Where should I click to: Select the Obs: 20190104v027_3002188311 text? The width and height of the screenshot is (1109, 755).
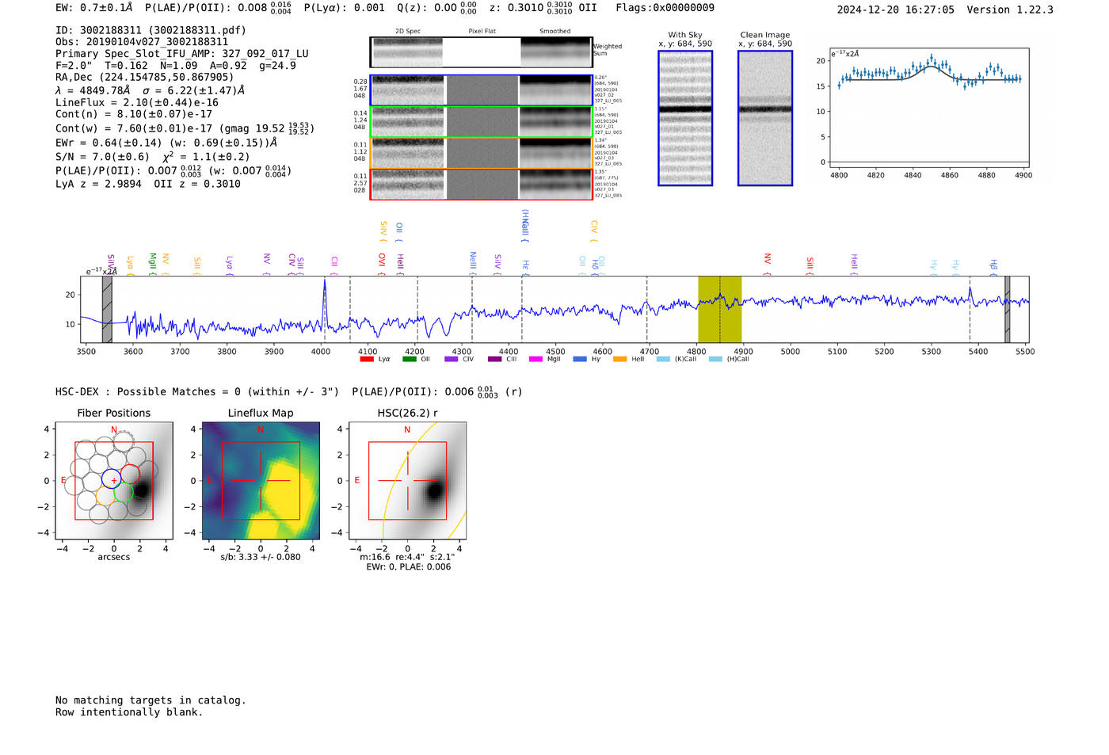142,42
